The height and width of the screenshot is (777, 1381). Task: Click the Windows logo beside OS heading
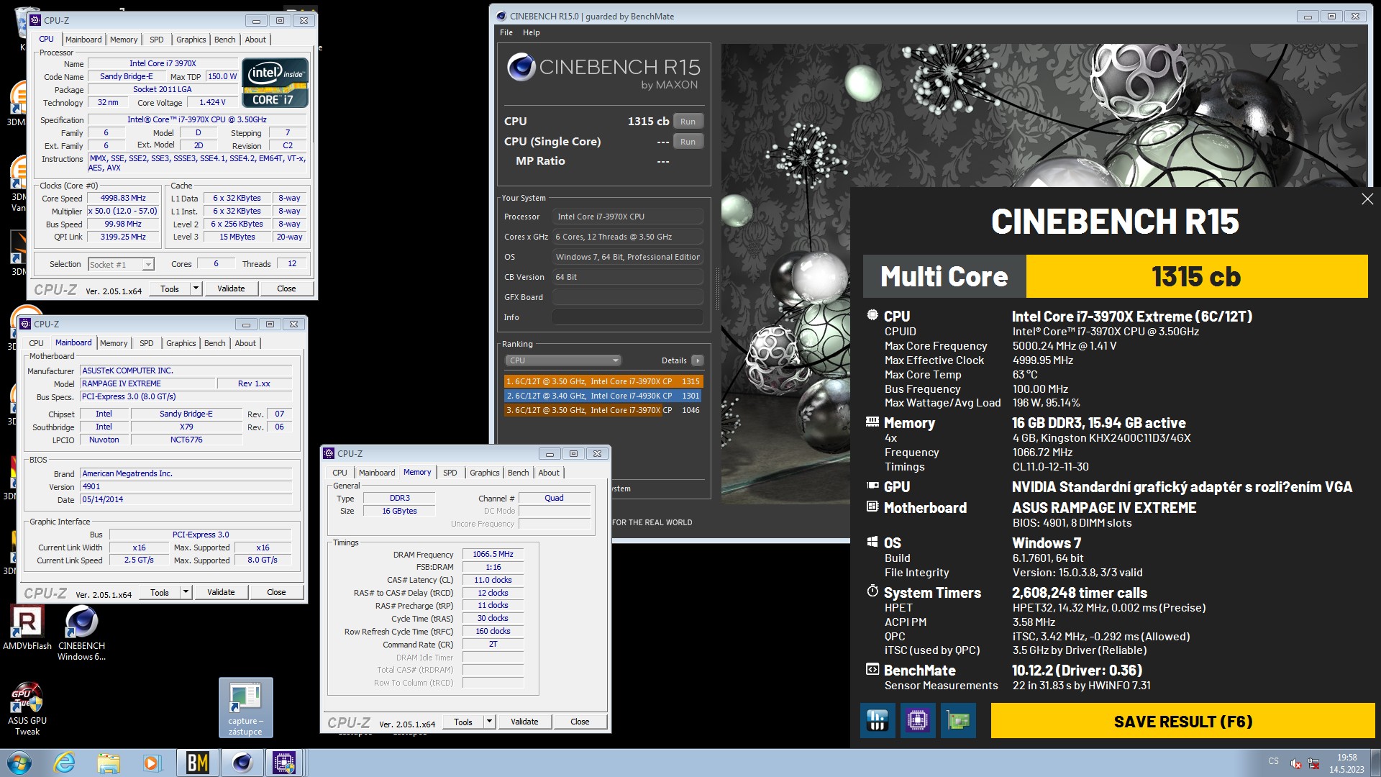click(x=872, y=542)
